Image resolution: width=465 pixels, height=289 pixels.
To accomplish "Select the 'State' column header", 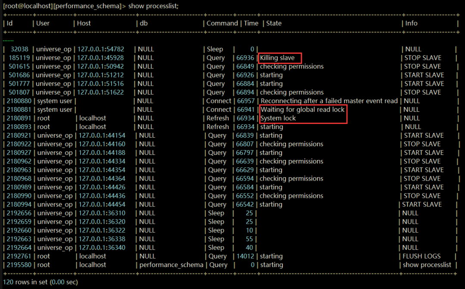I will pyautogui.click(x=274, y=23).
